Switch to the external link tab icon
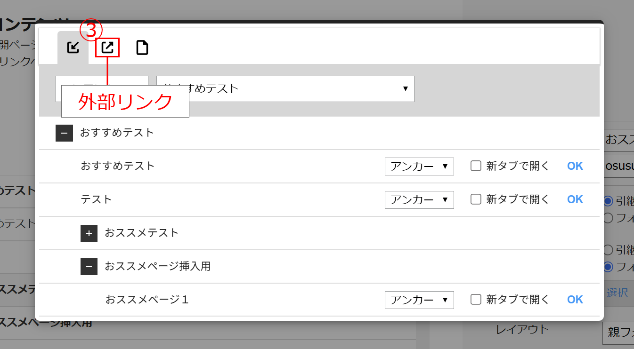The width and height of the screenshot is (634, 349). 107,48
